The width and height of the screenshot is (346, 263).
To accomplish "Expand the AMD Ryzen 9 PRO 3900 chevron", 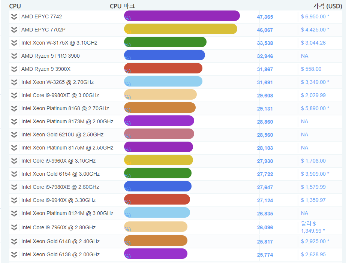I will pos(14,56).
